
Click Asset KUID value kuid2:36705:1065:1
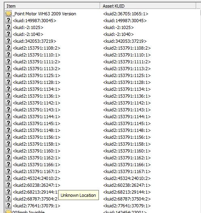click(x=126, y=14)
